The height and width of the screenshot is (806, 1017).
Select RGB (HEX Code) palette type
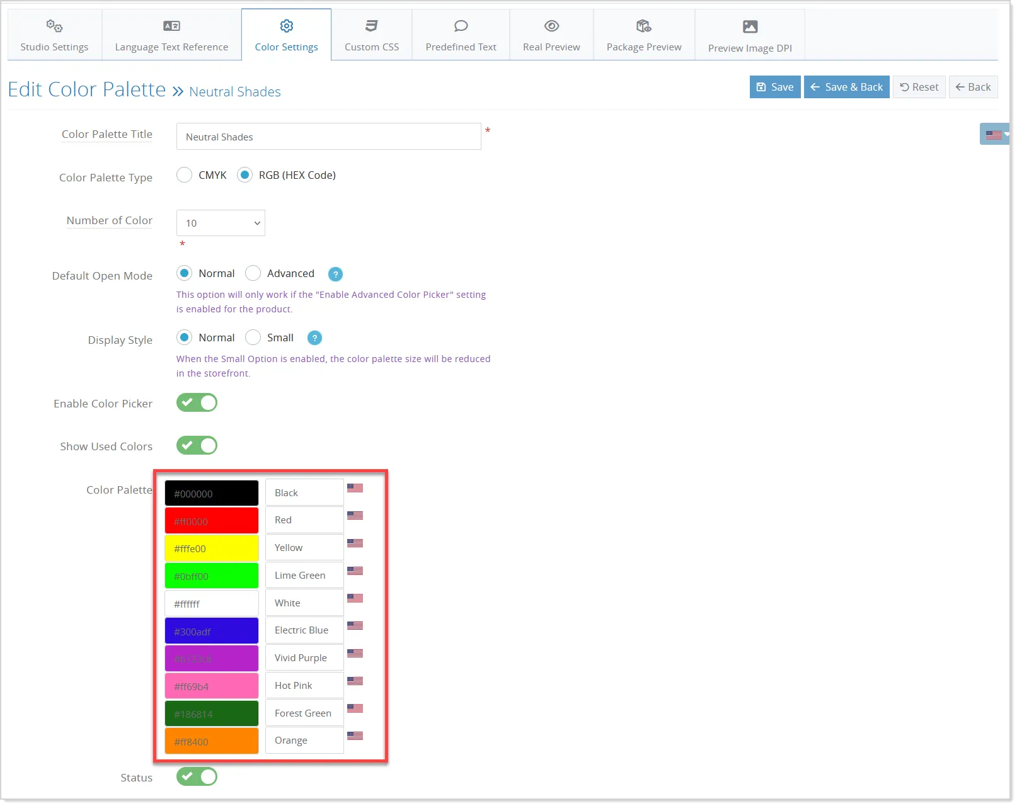pyautogui.click(x=244, y=175)
